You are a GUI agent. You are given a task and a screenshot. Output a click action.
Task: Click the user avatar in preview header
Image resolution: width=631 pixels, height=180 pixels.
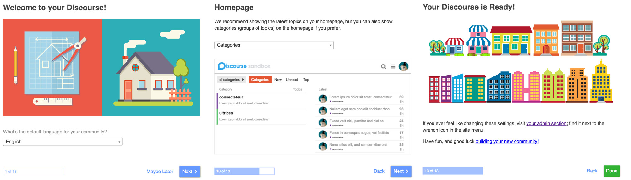coord(404,66)
